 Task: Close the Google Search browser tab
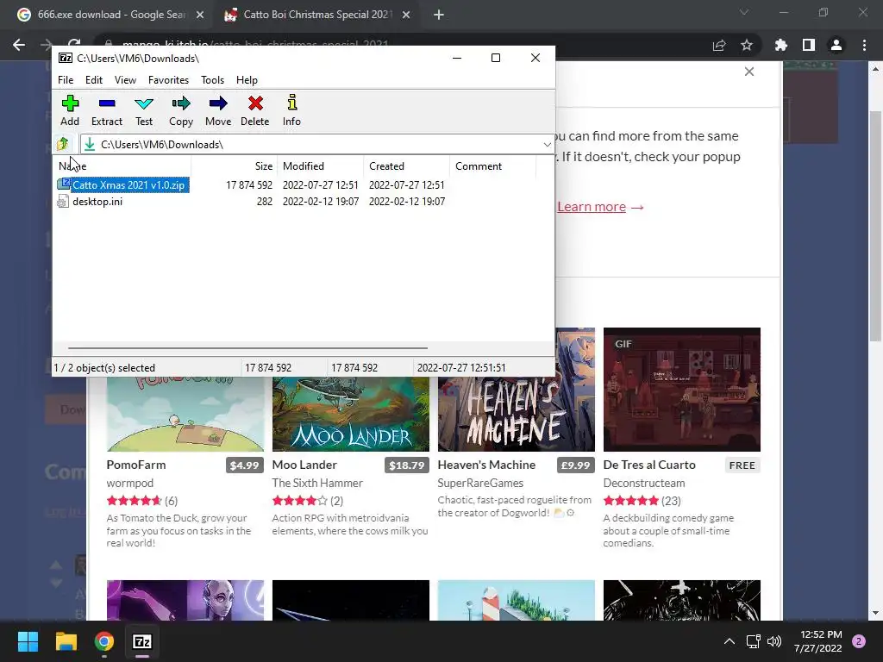pyautogui.click(x=200, y=15)
